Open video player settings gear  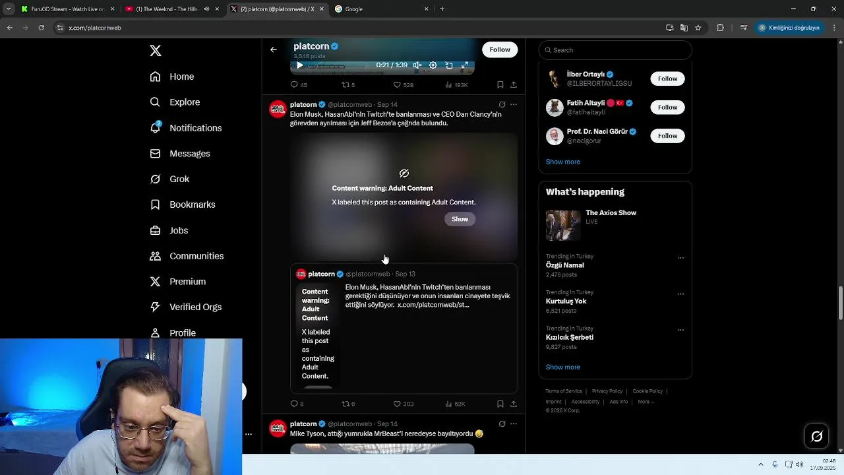click(433, 65)
